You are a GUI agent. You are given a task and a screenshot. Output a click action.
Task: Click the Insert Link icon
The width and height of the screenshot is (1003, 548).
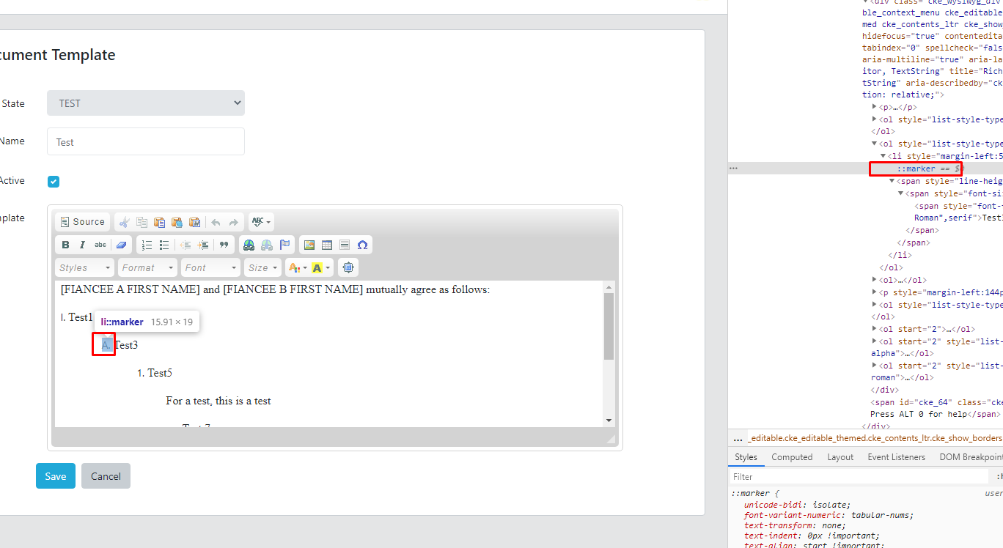point(249,245)
